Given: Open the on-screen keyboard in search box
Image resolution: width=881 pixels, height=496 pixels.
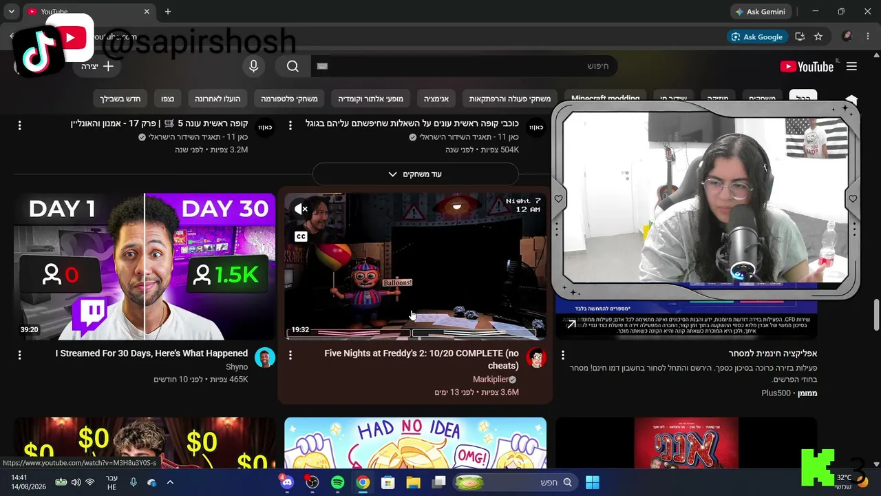Looking at the screenshot, I should click(322, 66).
